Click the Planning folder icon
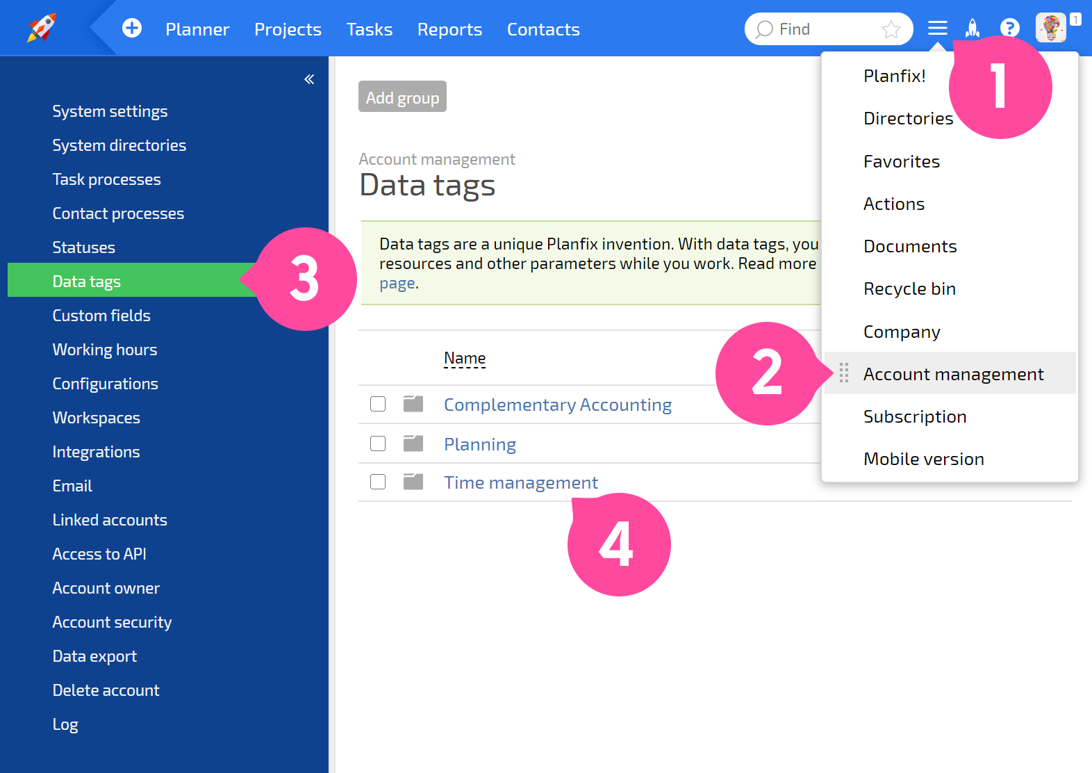1092x773 pixels. tap(413, 444)
